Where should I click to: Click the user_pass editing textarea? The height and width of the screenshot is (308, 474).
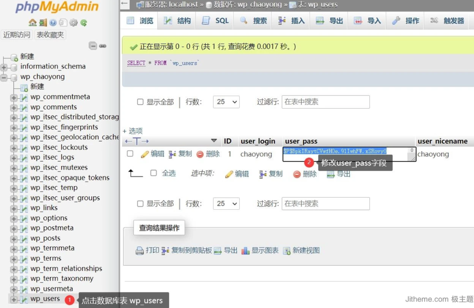349,154
